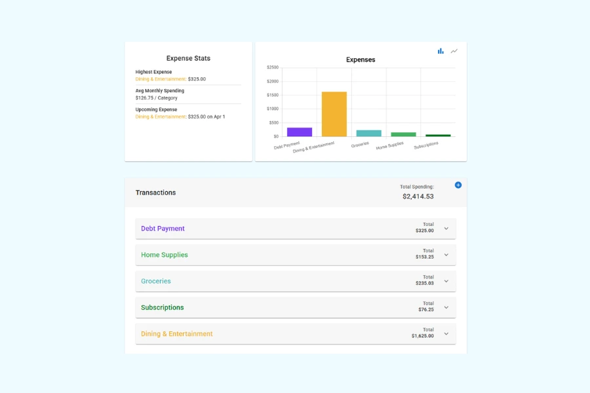Expand Dining & Entertainment chevron arrow
Viewport: 590px width, 393px height.
[x=446, y=333]
